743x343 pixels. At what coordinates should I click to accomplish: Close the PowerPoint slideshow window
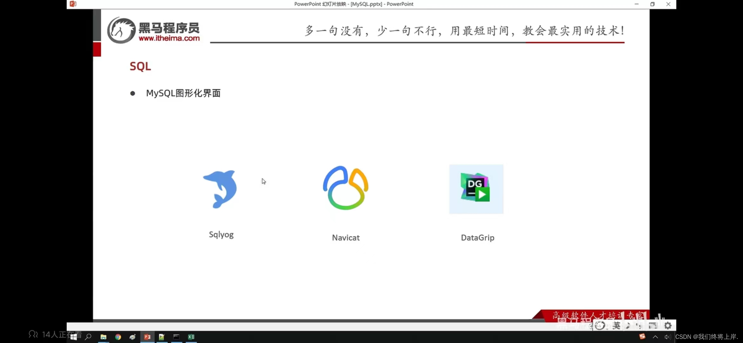coord(668,4)
